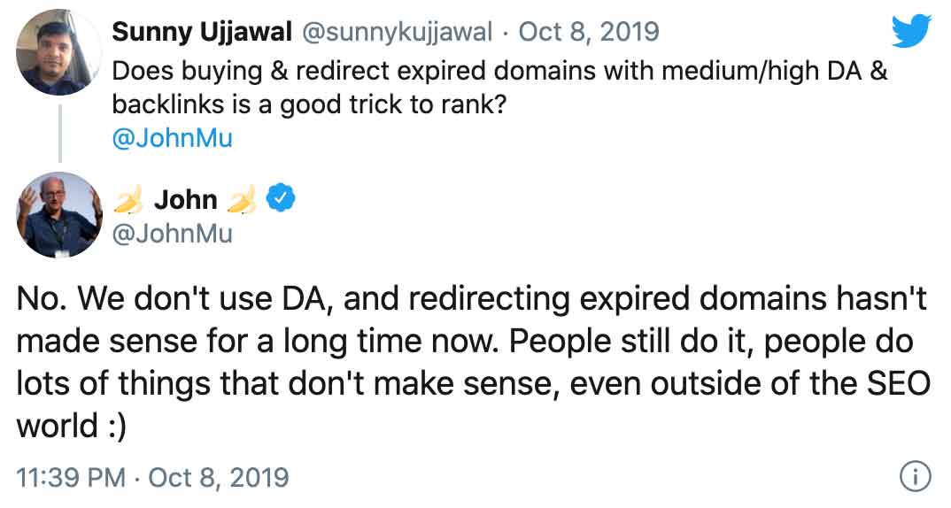Click the gray @JohnMu handle under John
Image resolution: width=951 pixels, height=508 pixels.
click(172, 233)
